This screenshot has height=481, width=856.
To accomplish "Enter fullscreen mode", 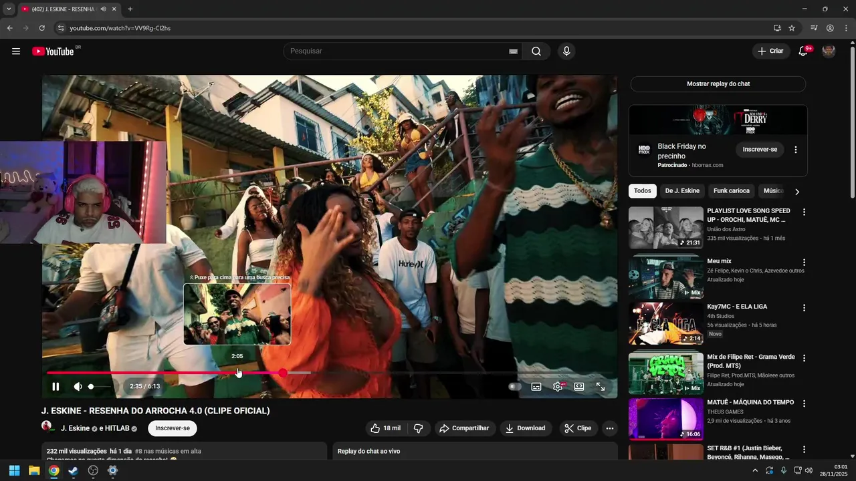I will [601, 386].
